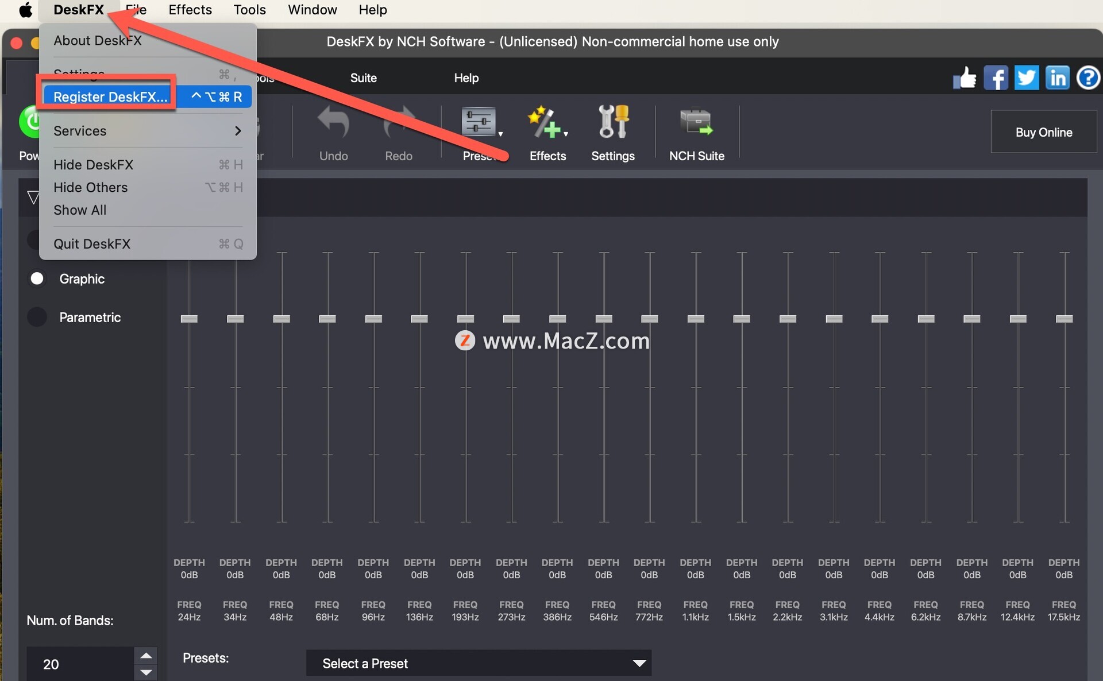Viewport: 1103px width, 681px height.
Task: Open the Select a Preset dropdown
Action: click(479, 663)
